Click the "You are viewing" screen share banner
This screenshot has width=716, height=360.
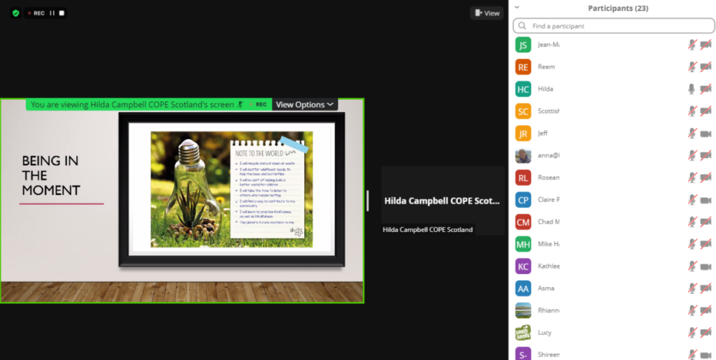[x=149, y=104]
